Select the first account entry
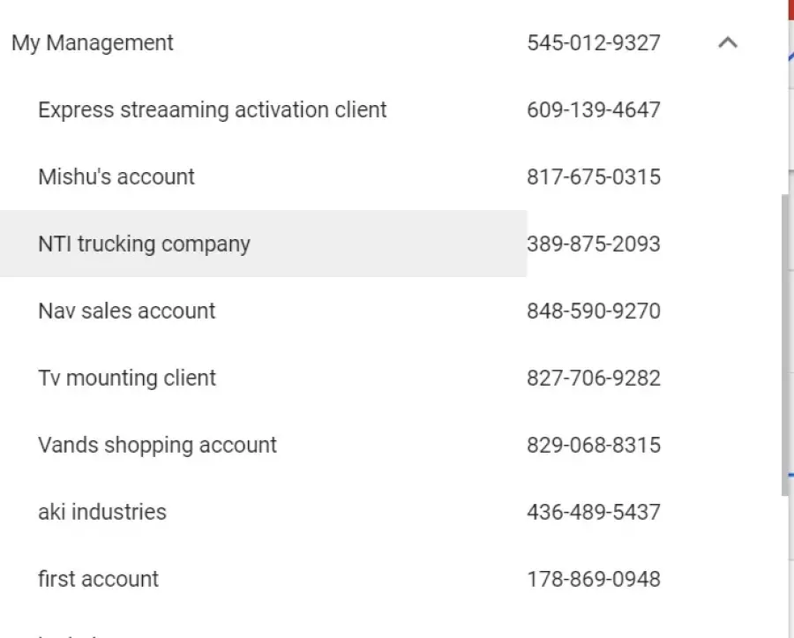The height and width of the screenshot is (638, 794). point(98,579)
